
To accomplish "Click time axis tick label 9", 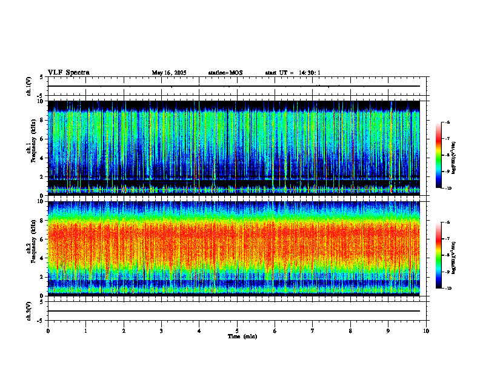I will click(x=388, y=331).
